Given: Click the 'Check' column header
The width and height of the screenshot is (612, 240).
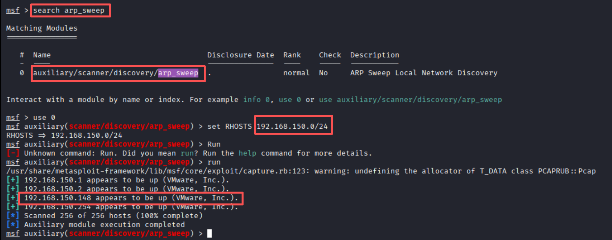Looking at the screenshot, I should coord(330,55).
